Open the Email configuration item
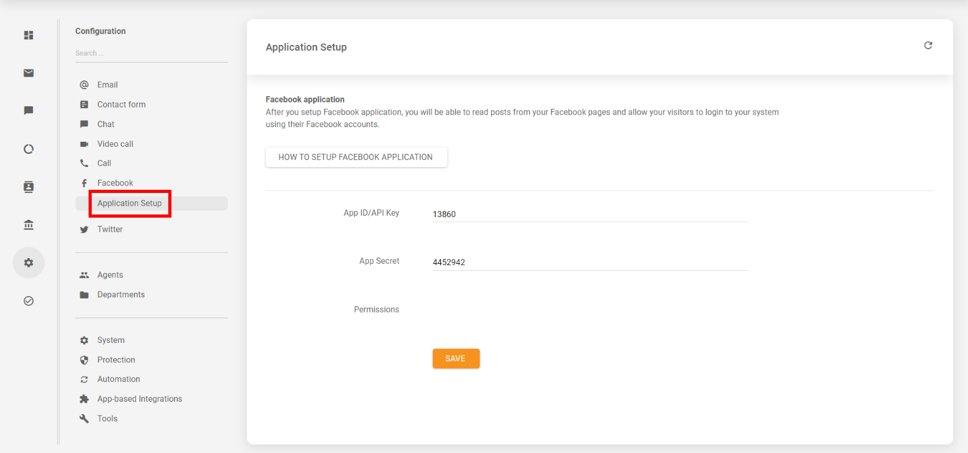This screenshot has height=453, width=968. tap(108, 85)
